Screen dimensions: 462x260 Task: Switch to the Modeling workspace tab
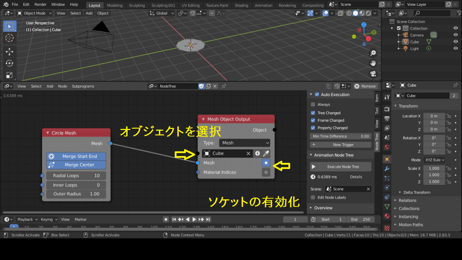(x=114, y=5)
